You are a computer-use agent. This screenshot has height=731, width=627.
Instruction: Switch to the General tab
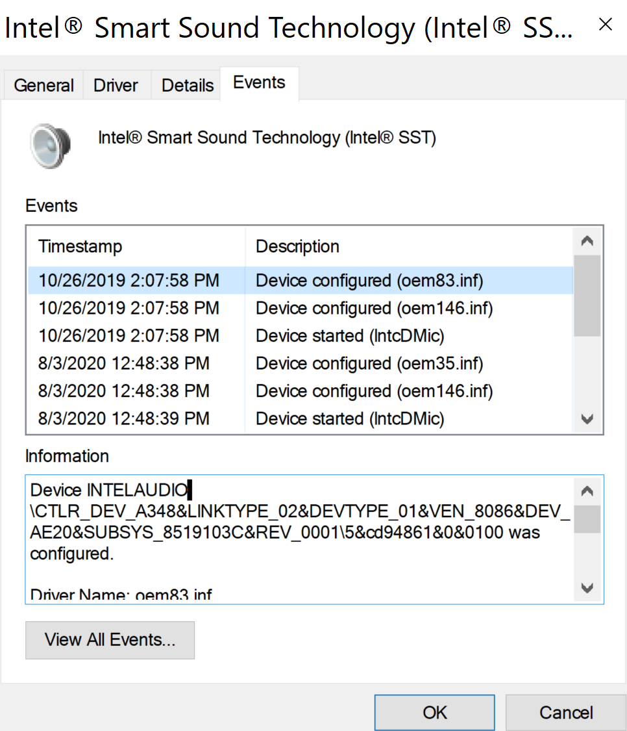(x=43, y=85)
